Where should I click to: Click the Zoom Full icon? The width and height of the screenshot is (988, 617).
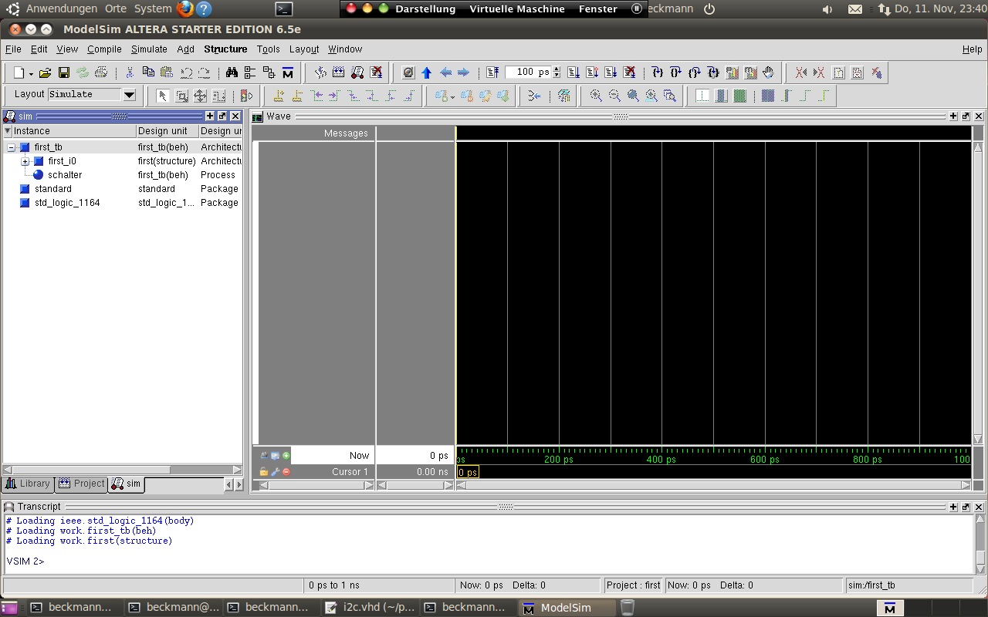click(x=633, y=96)
